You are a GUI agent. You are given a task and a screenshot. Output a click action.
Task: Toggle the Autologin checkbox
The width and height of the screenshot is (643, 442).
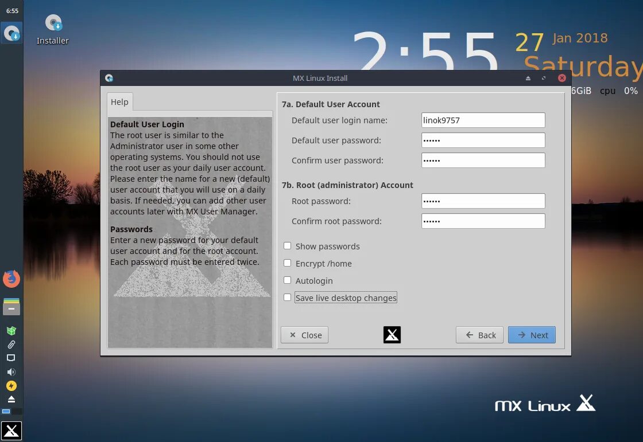288,280
